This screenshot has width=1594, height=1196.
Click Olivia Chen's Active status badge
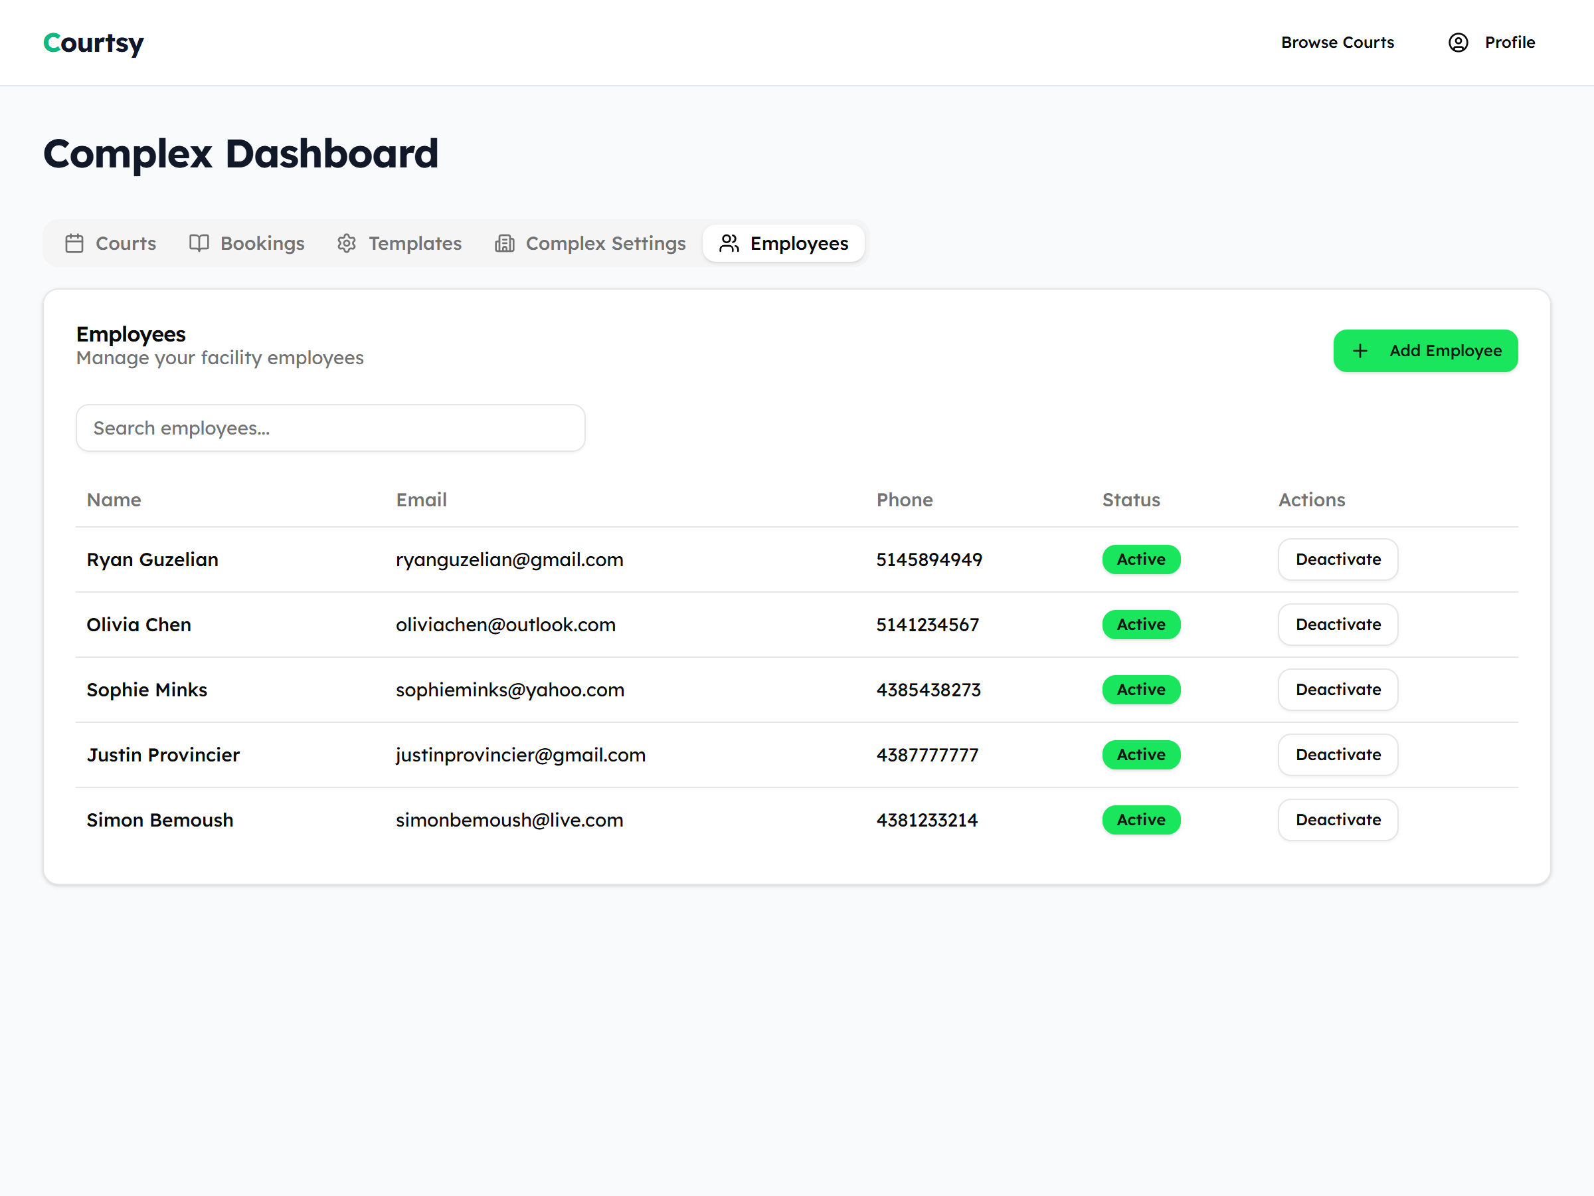1142,625
